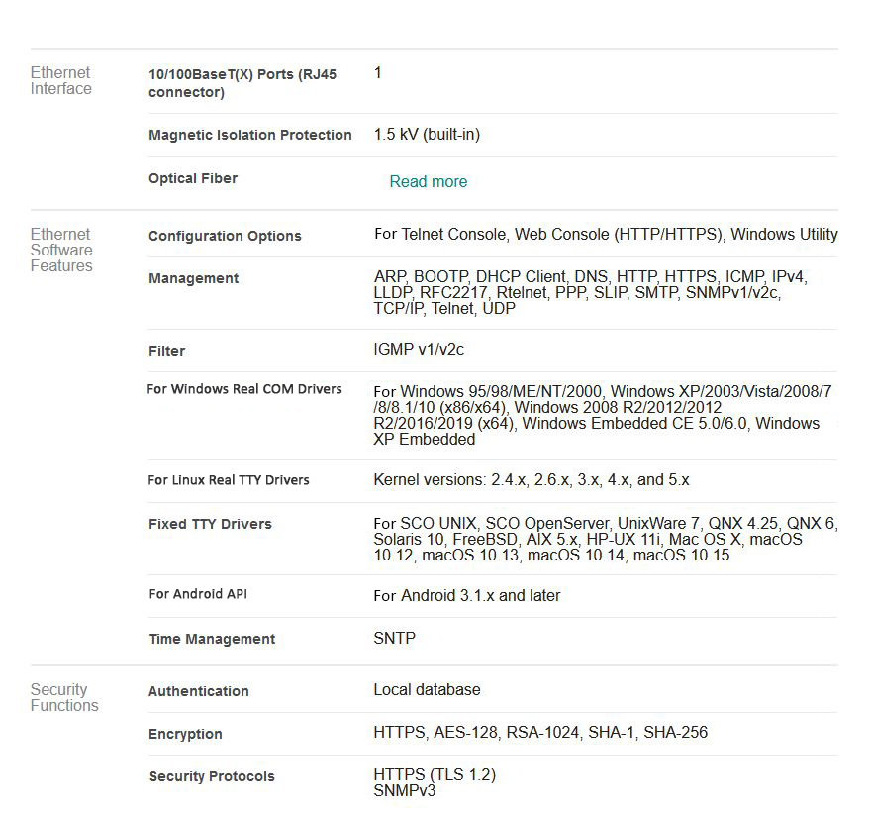Click the Fixed TTY Drivers label
870x815 pixels.
pos(210,525)
